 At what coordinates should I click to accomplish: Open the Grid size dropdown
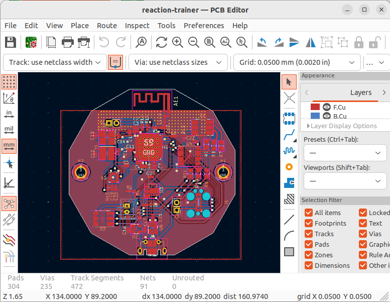(297, 62)
